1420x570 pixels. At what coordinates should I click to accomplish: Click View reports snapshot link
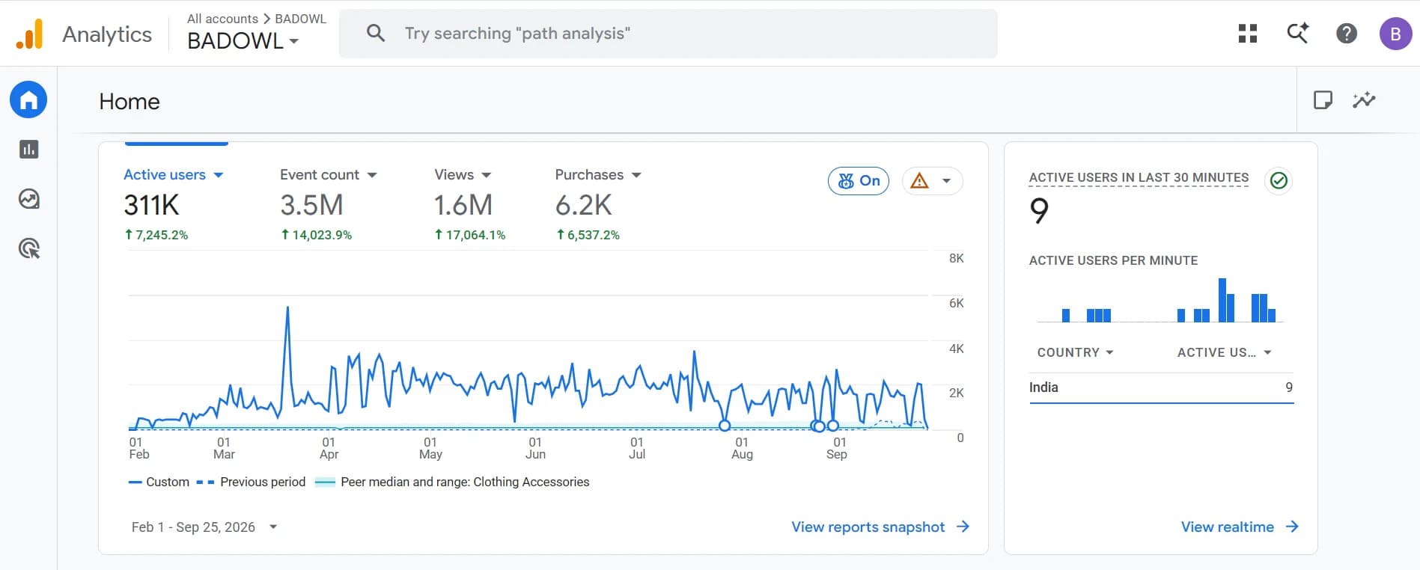pyautogui.click(x=868, y=527)
